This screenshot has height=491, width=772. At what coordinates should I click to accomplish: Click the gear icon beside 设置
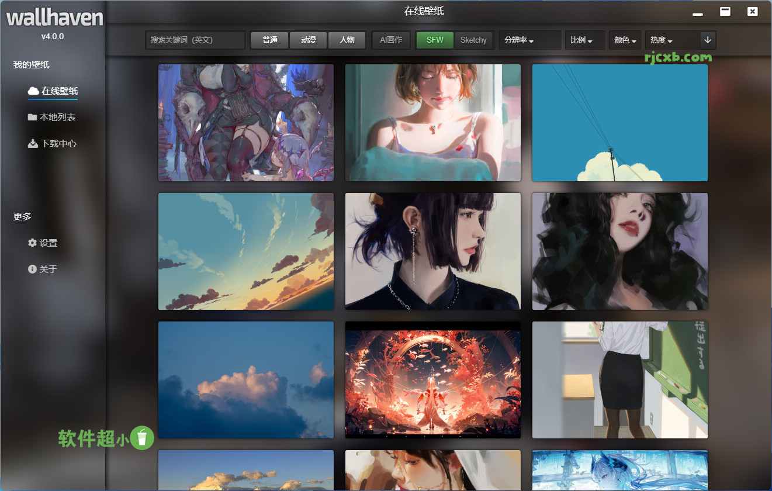click(32, 243)
